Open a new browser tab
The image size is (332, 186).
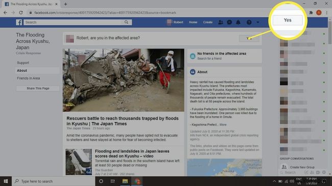65,4
